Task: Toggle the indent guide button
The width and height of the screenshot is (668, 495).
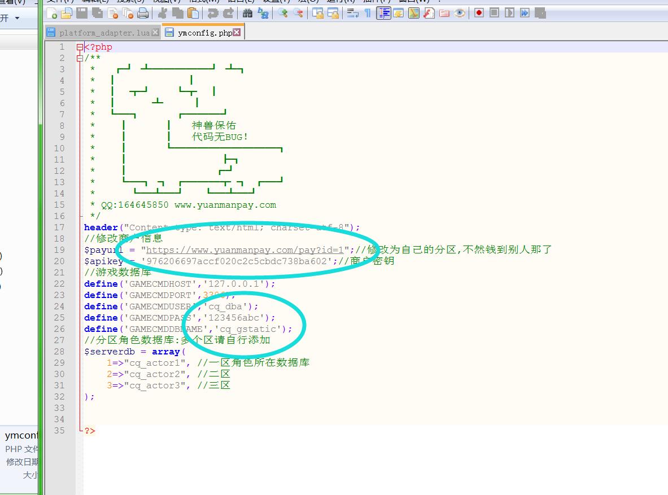Action: click(x=383, y=13)
